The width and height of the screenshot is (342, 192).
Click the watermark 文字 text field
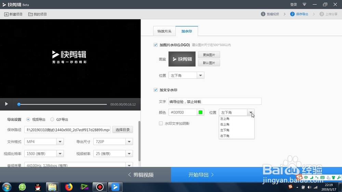[x=215, y=101]
